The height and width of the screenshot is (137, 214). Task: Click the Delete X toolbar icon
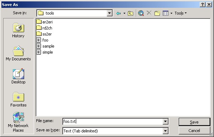(149, 13)
